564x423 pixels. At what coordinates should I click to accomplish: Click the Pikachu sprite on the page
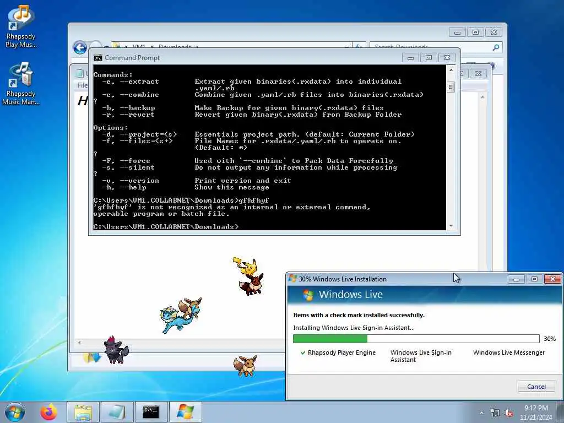point(245,266)
